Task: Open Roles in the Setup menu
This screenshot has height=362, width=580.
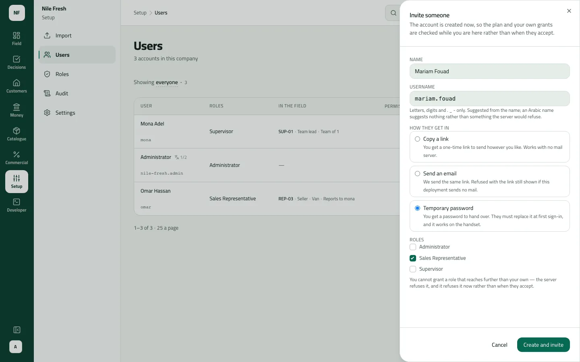Action: click(77, 74)
